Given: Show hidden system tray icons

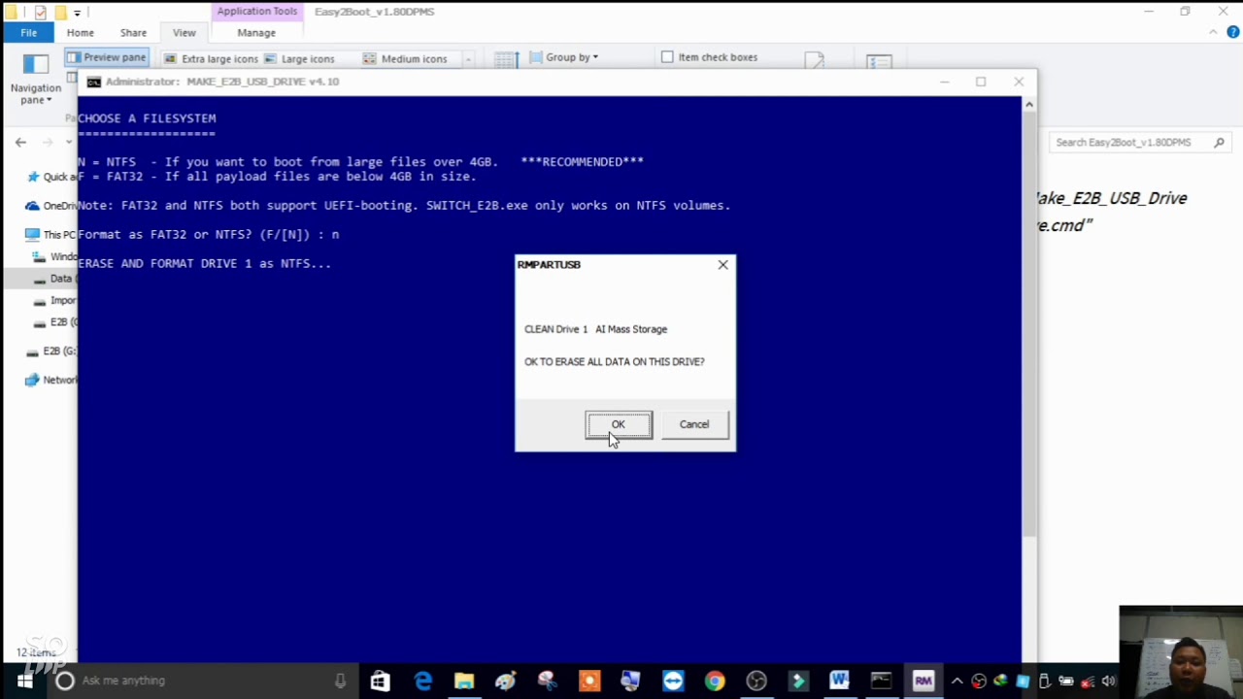Looking at the screenshot, I should pyautogui.click(x=957, y=681).
